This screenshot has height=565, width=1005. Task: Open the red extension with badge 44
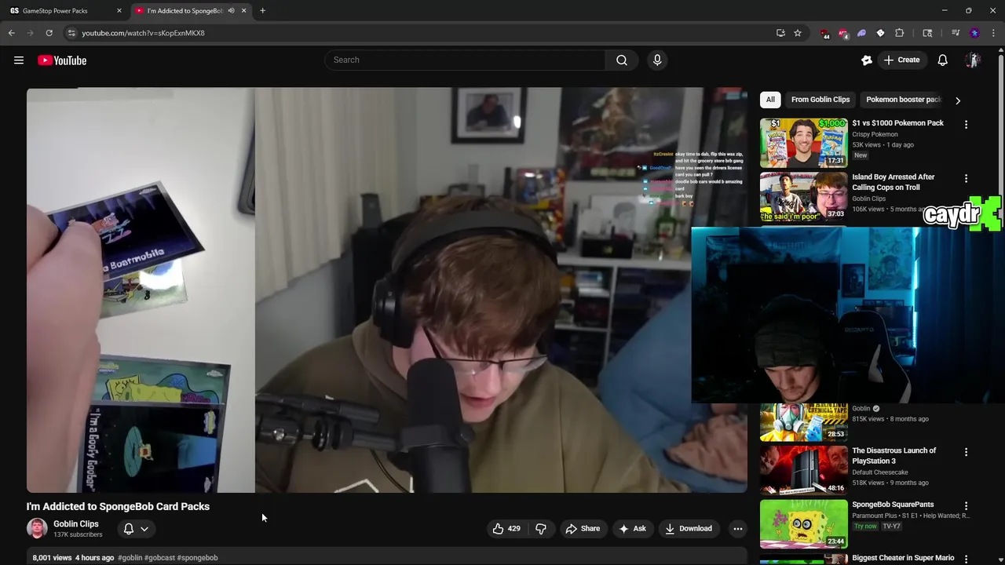(x=824, y=33)
